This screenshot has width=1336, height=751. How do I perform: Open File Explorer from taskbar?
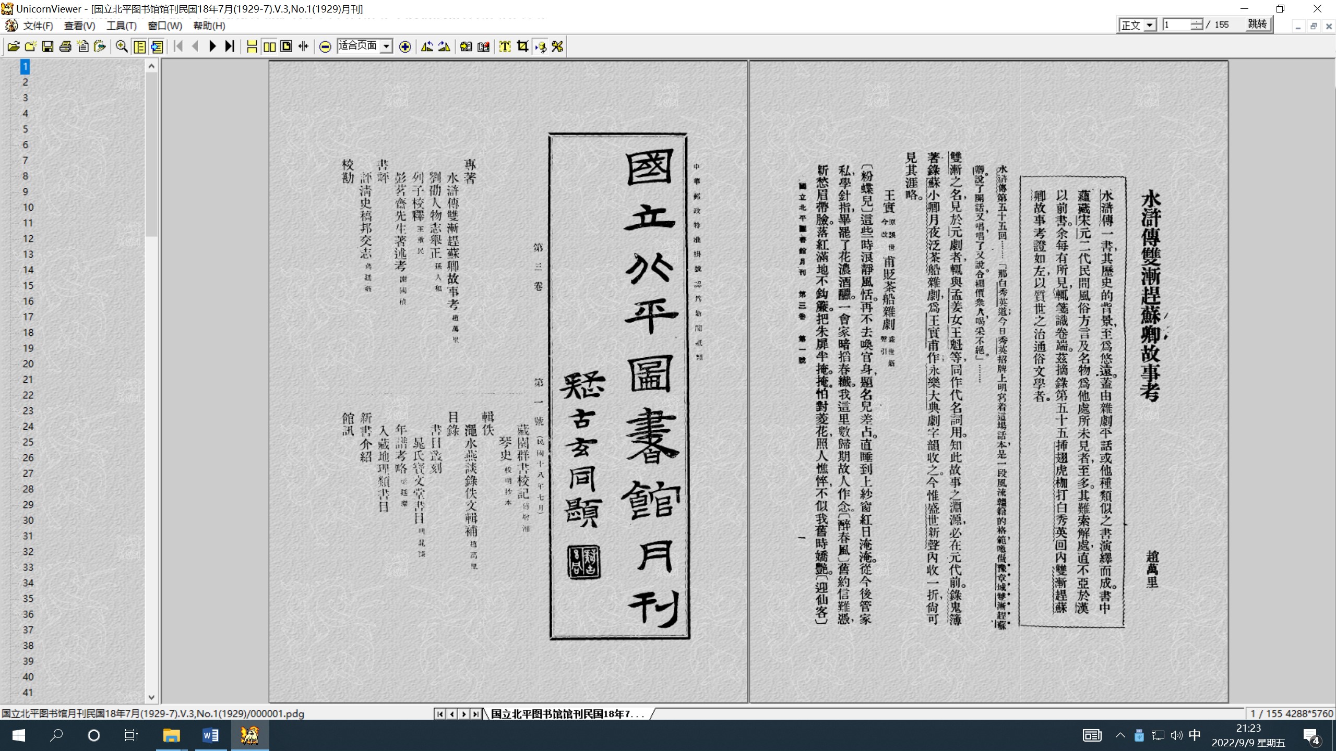pyautogui.click(x=171, y=735)
